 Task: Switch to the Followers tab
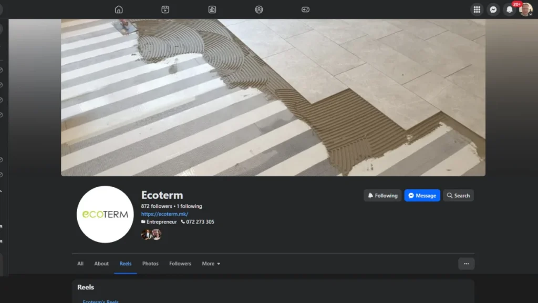(180, 264)
